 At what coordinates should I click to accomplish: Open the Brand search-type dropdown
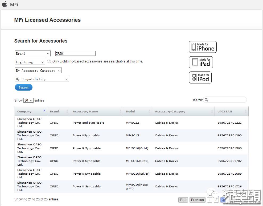point(33,54)
